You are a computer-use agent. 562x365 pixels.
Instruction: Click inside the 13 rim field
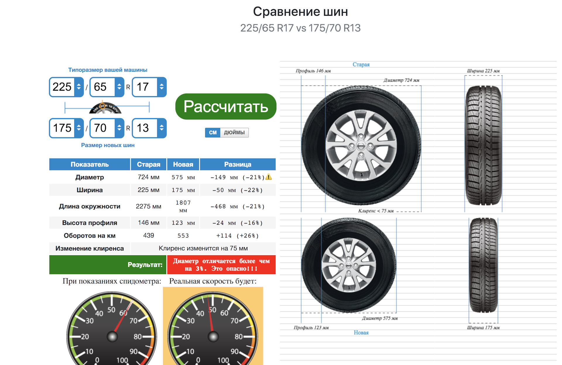point(145,128)
